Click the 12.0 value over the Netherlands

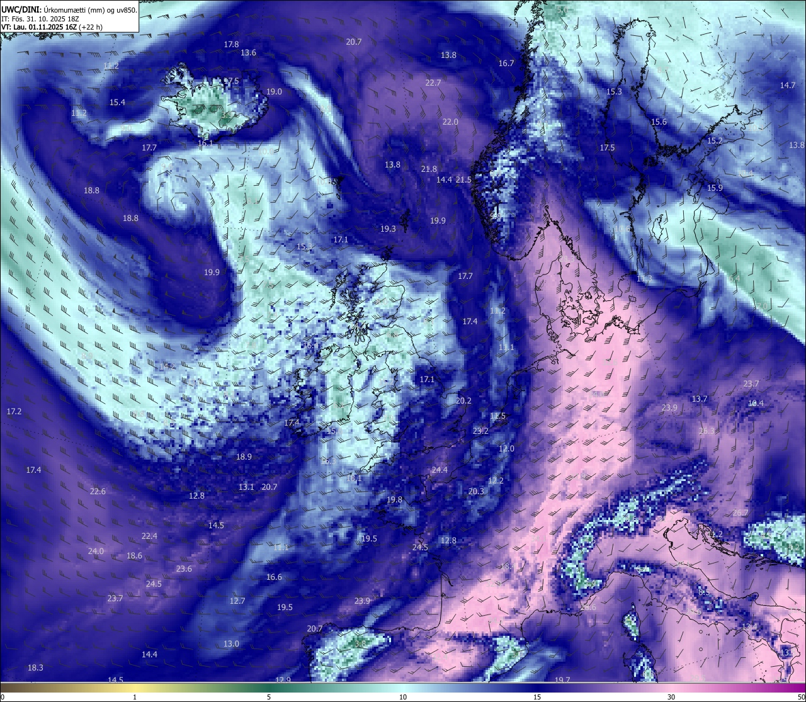(506, 448)
